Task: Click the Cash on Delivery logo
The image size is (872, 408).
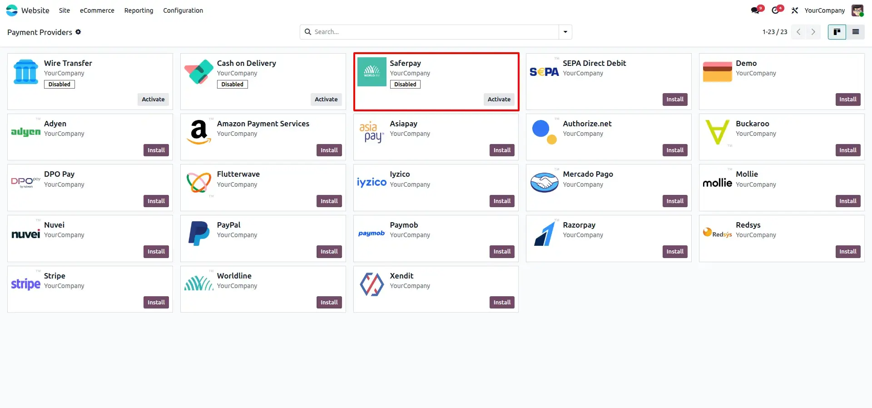Action: 199,72
